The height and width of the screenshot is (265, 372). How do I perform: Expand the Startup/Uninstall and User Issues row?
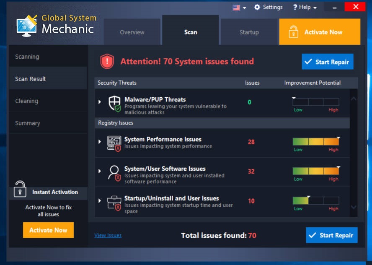click(x=100, y=201)
